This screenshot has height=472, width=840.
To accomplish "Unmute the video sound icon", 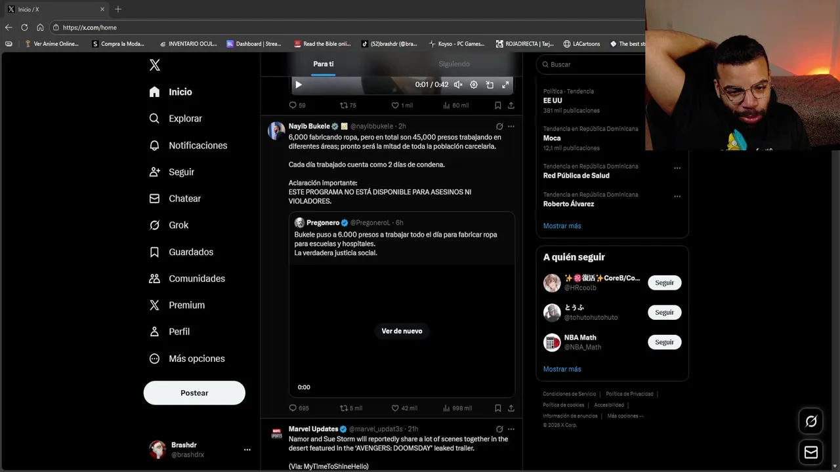I will click(x=458, y=85).
